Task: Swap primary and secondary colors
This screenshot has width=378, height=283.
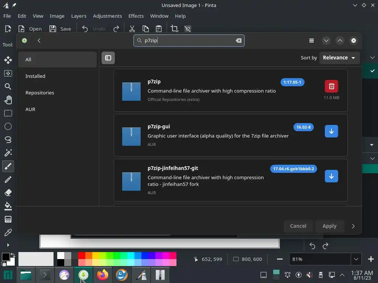Action: [x=13, y=255]
